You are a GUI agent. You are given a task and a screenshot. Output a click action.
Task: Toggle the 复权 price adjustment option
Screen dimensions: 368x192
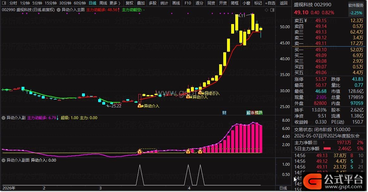click(129, 3)
